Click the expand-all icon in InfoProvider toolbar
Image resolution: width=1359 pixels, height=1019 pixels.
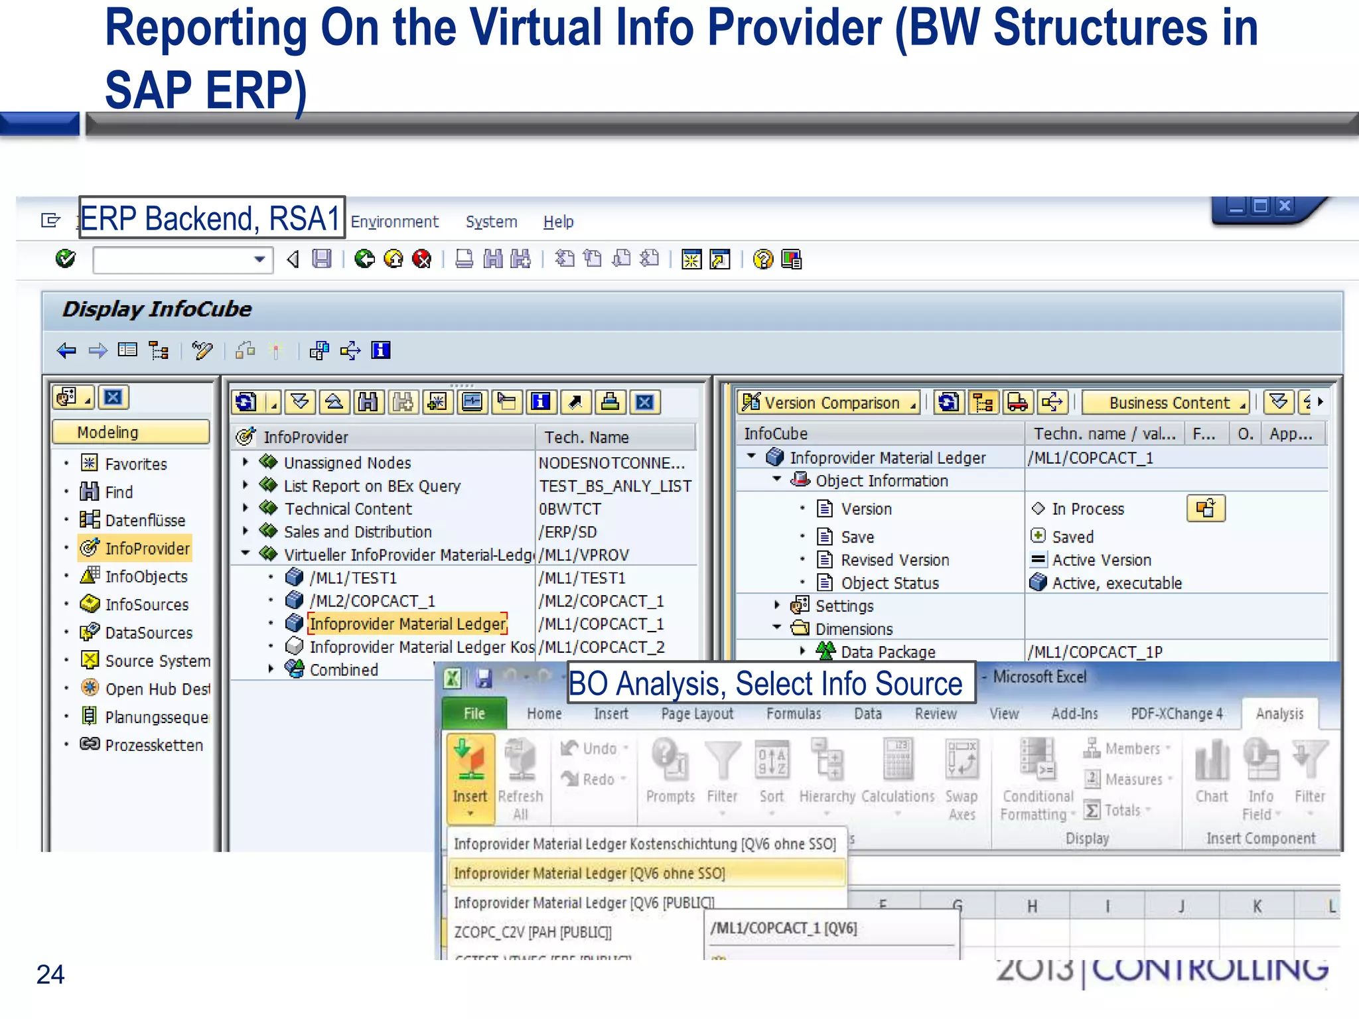tap(300, 402)
